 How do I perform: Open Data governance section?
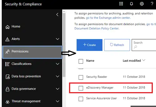(24, 89)
